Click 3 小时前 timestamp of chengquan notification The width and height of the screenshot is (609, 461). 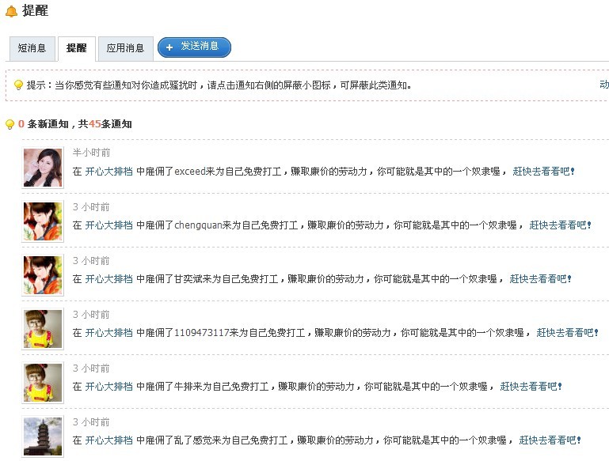(x=91, y=207)
